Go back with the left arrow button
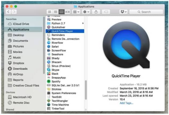The image size is (169, 115). (x=8, y=12)
